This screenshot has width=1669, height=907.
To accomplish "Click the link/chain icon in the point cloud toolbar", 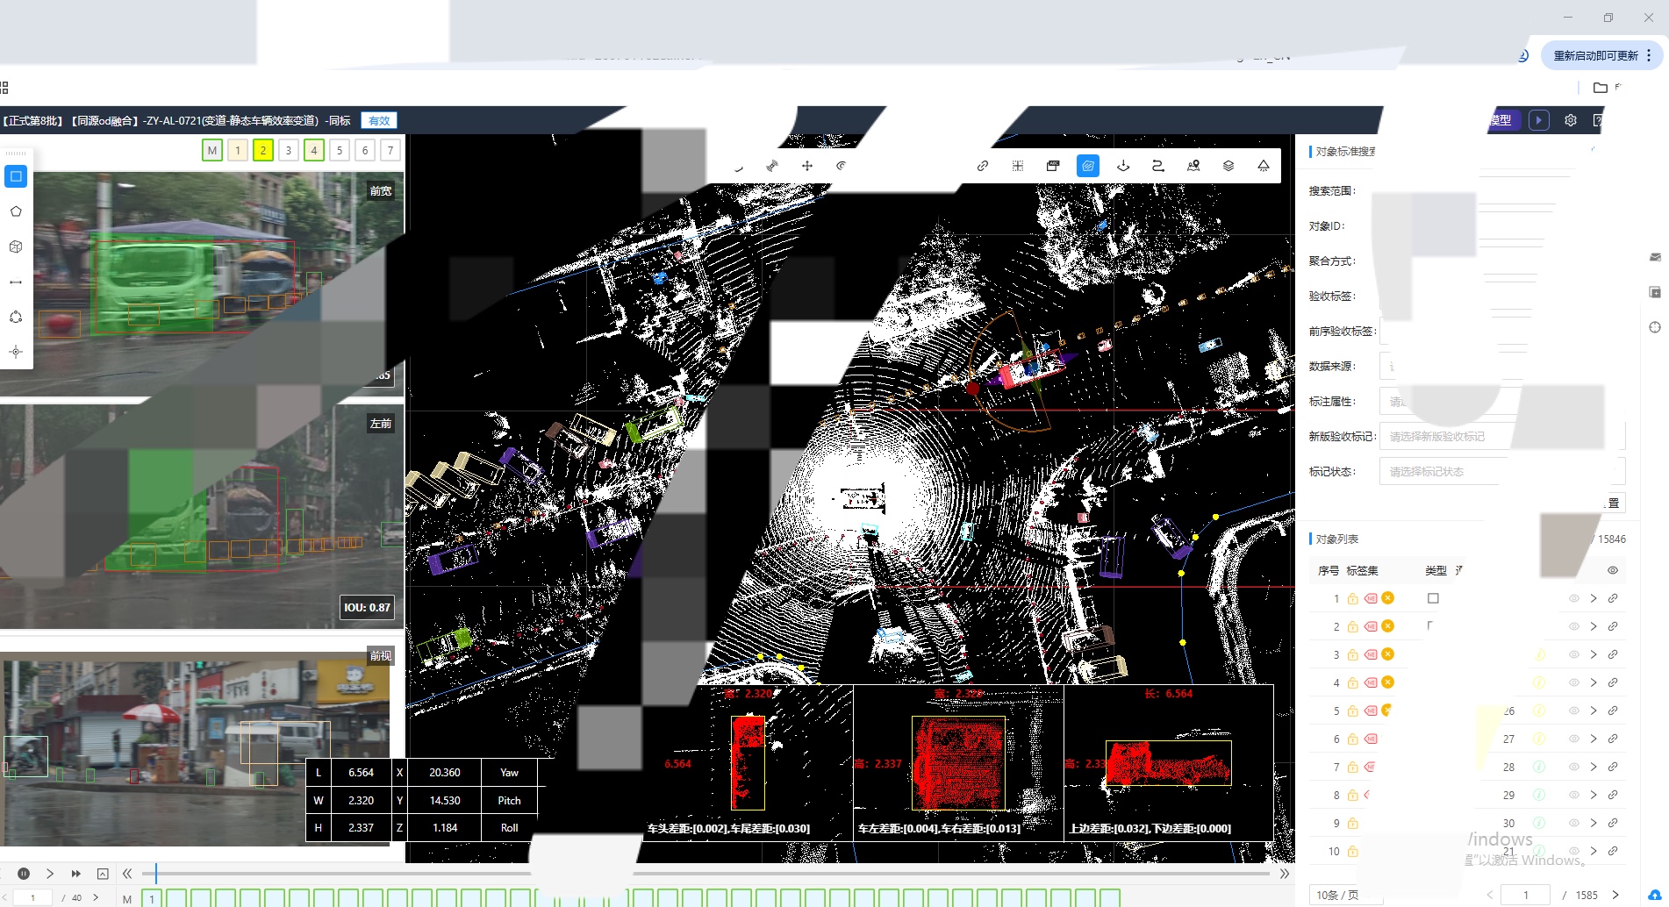I will point(983,166).
